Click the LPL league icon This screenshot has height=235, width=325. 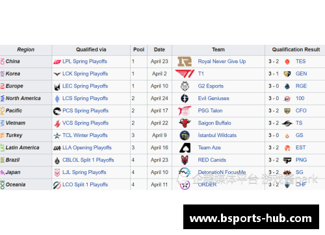57,62
